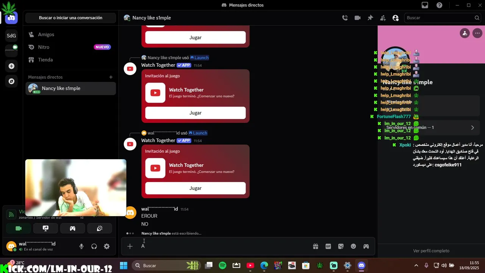Image resolution: width=485 pixels, height=273 pixels.
Task: Expand Servidores en común list
Action: [x=431, y=127]
